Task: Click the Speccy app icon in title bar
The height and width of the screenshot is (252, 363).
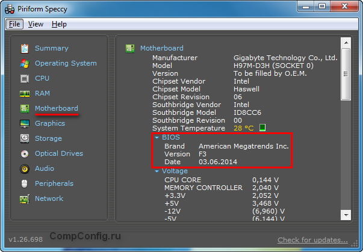Action: click(10, 9)
